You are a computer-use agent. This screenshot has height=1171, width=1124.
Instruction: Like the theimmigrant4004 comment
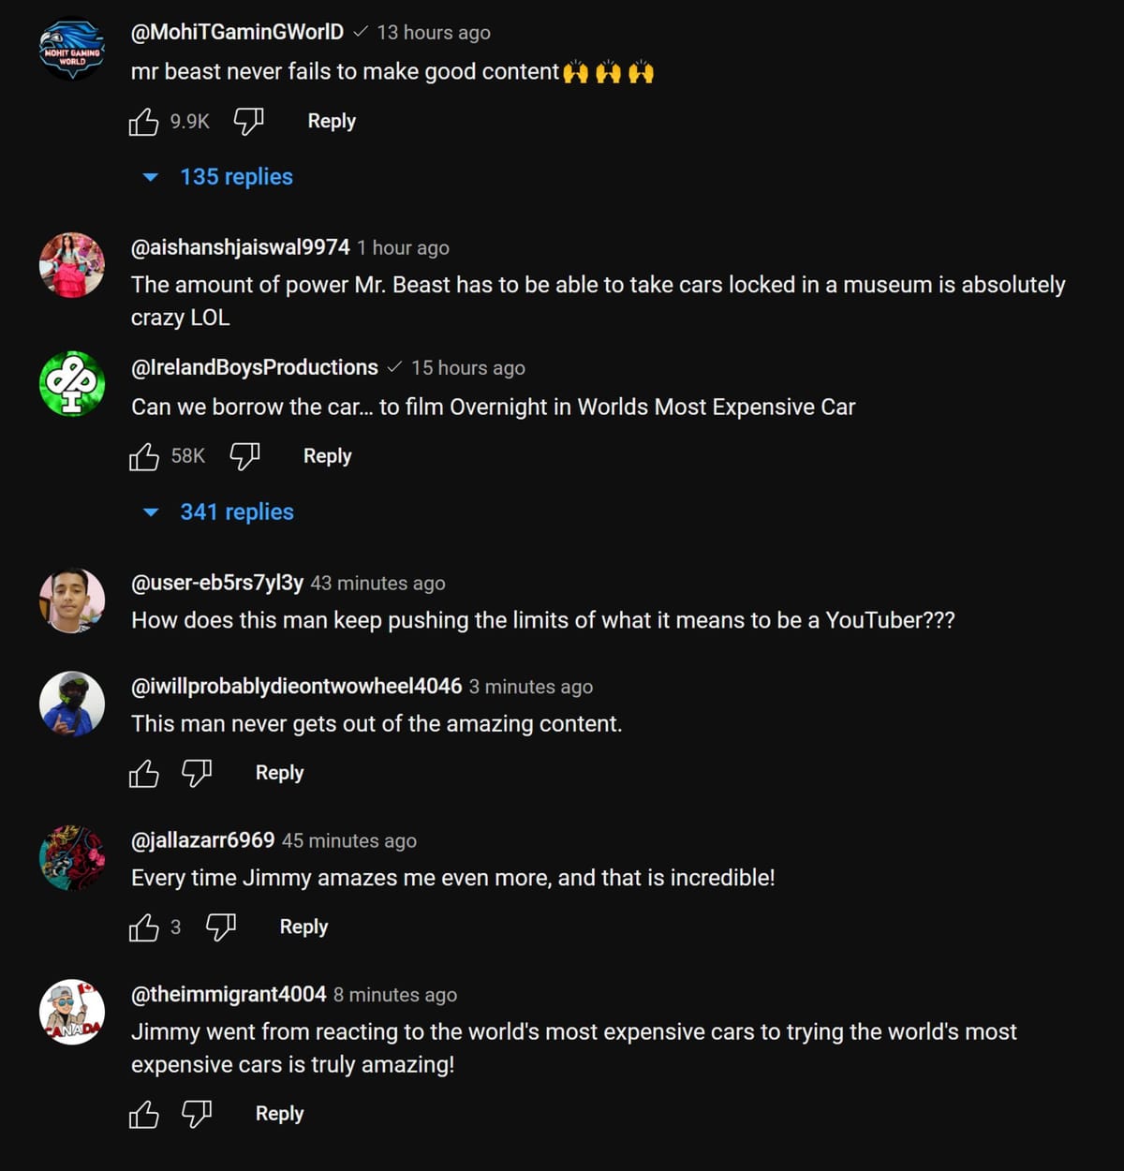(x=144, y=1115)
